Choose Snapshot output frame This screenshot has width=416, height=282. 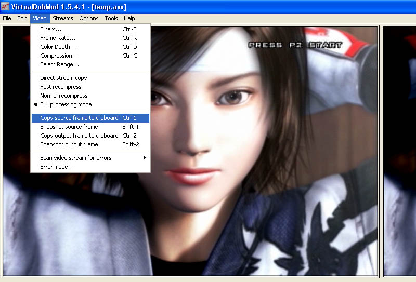pos(90,144)
